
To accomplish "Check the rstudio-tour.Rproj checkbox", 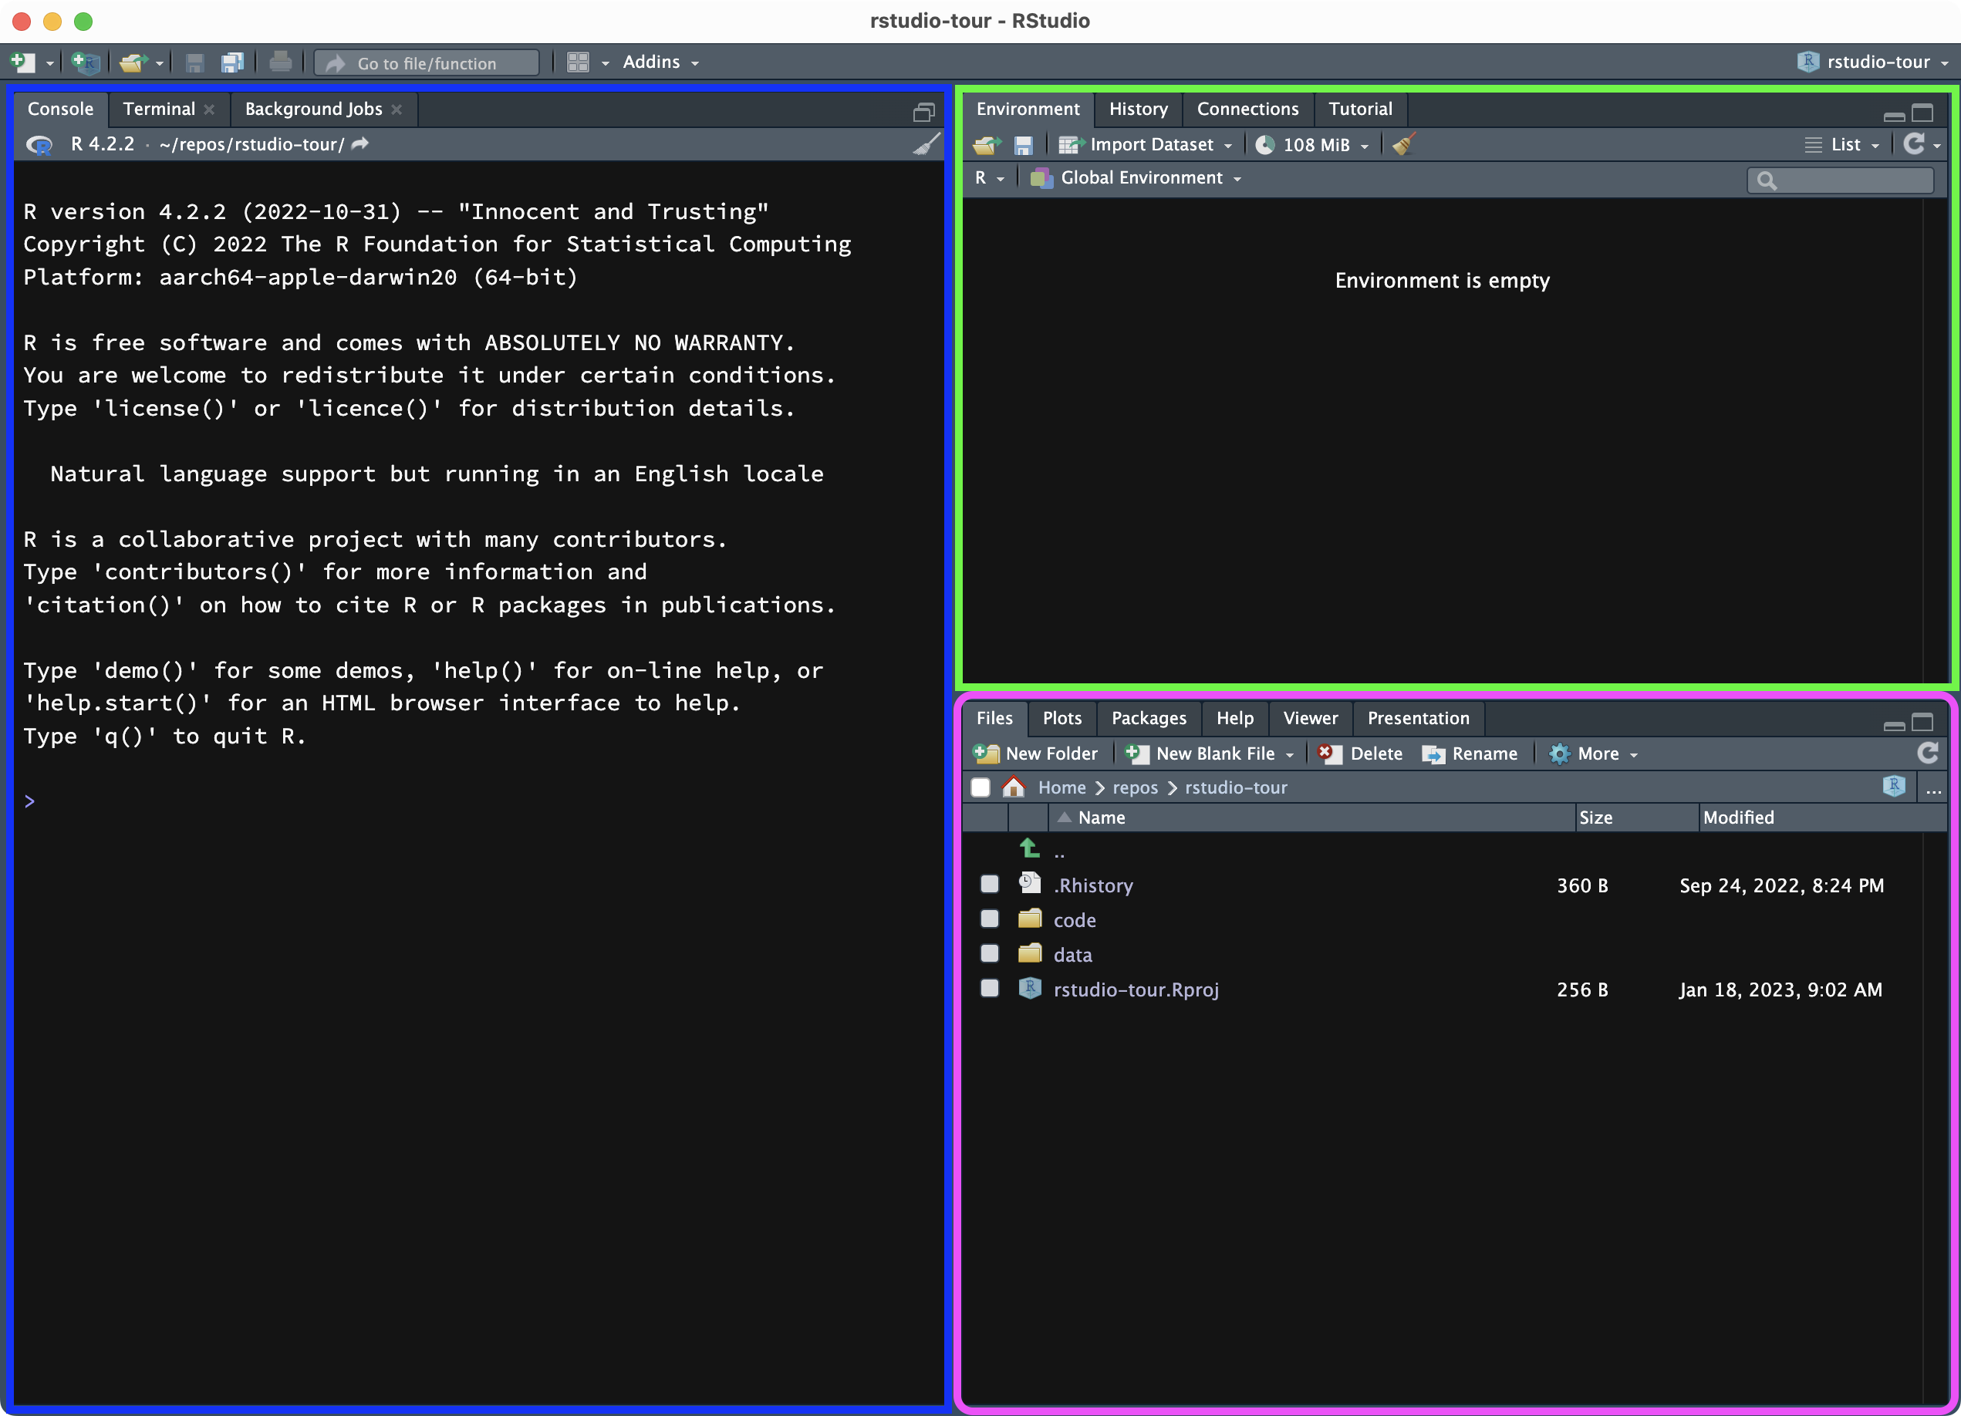I will 989,987.
